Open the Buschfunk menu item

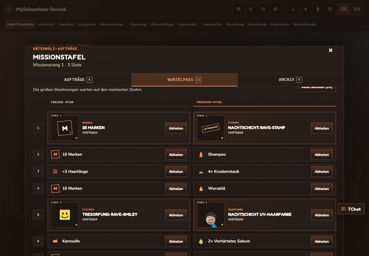[x=235, y=24]
